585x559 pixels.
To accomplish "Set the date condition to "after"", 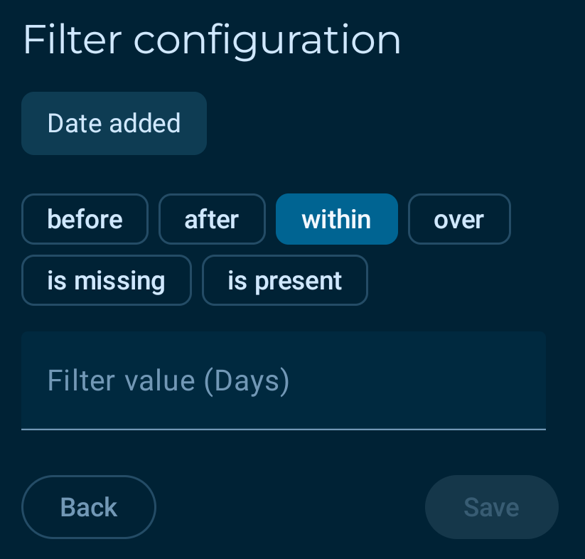I will tap(212, 219).
